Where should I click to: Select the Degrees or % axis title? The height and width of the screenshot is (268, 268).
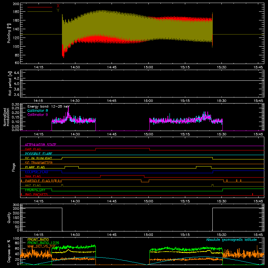9,251
